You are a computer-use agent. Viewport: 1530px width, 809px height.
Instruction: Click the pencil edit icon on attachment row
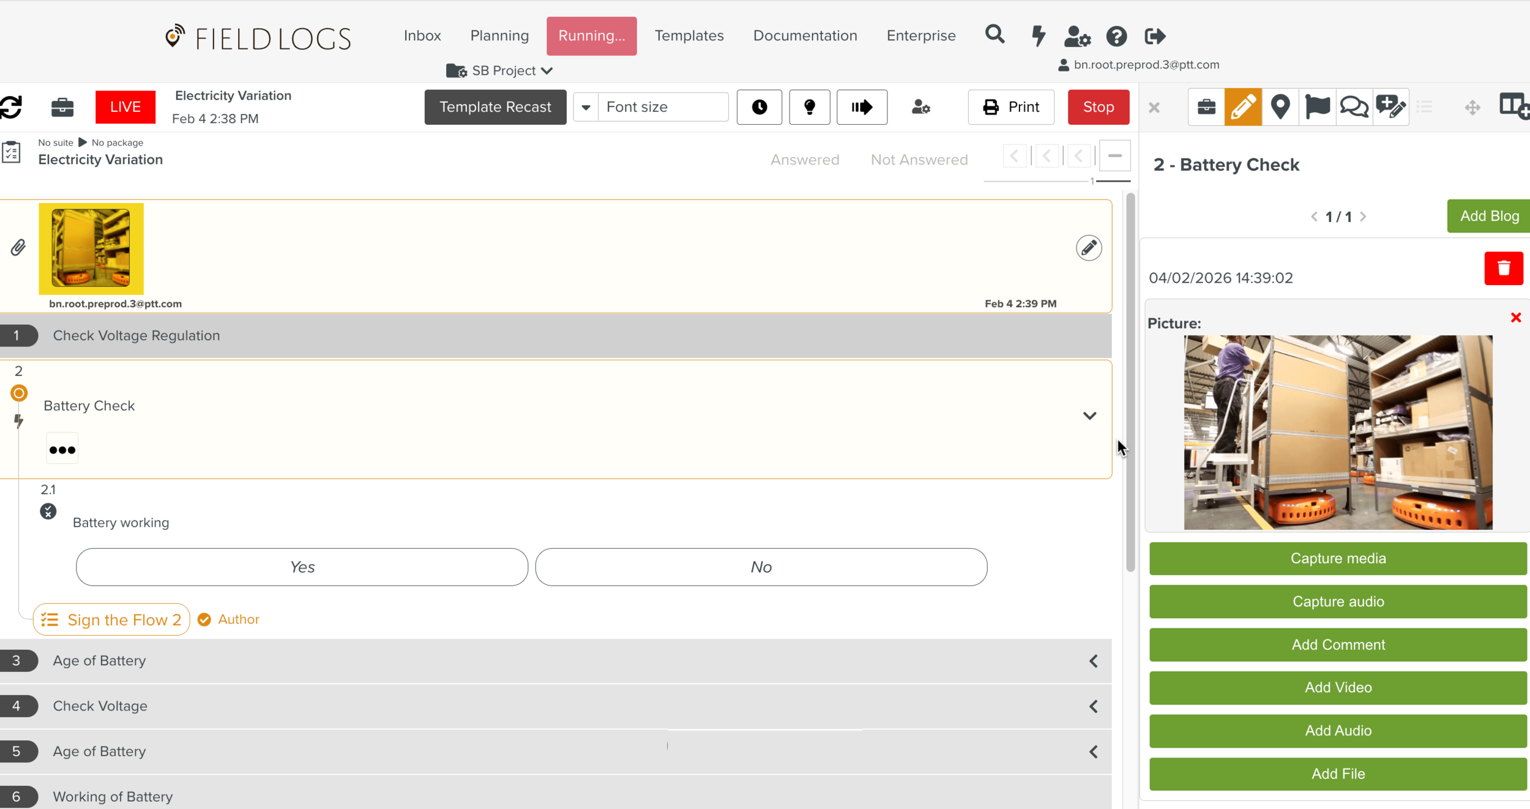1088,248
